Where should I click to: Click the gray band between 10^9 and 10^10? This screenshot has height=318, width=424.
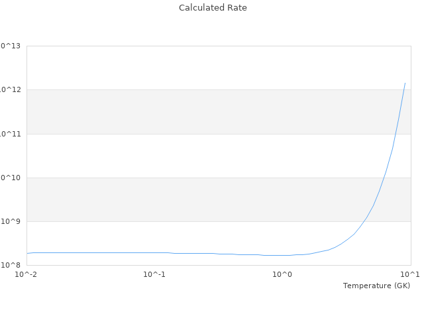pyautogui.click(x=199, y=199)
